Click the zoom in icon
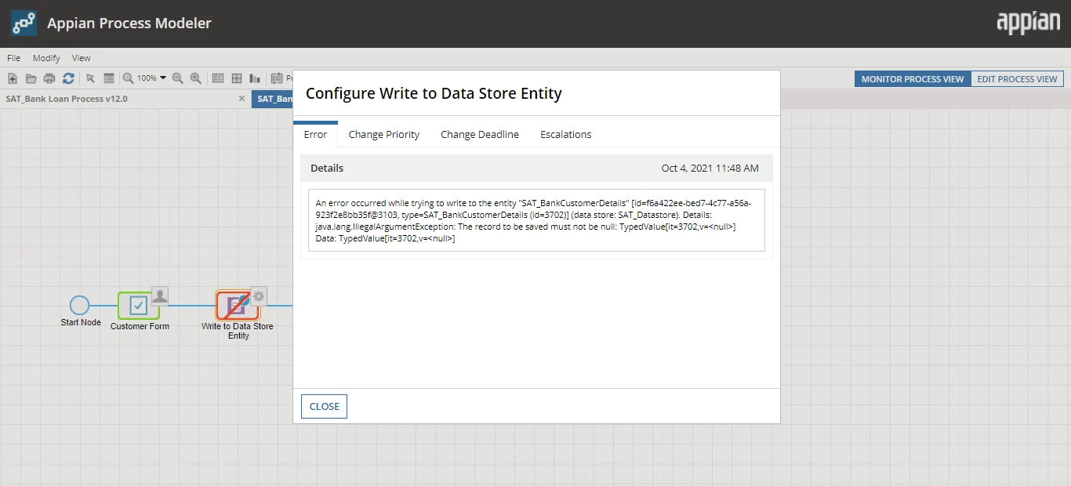1071x486 pixels. pos(196,78)
